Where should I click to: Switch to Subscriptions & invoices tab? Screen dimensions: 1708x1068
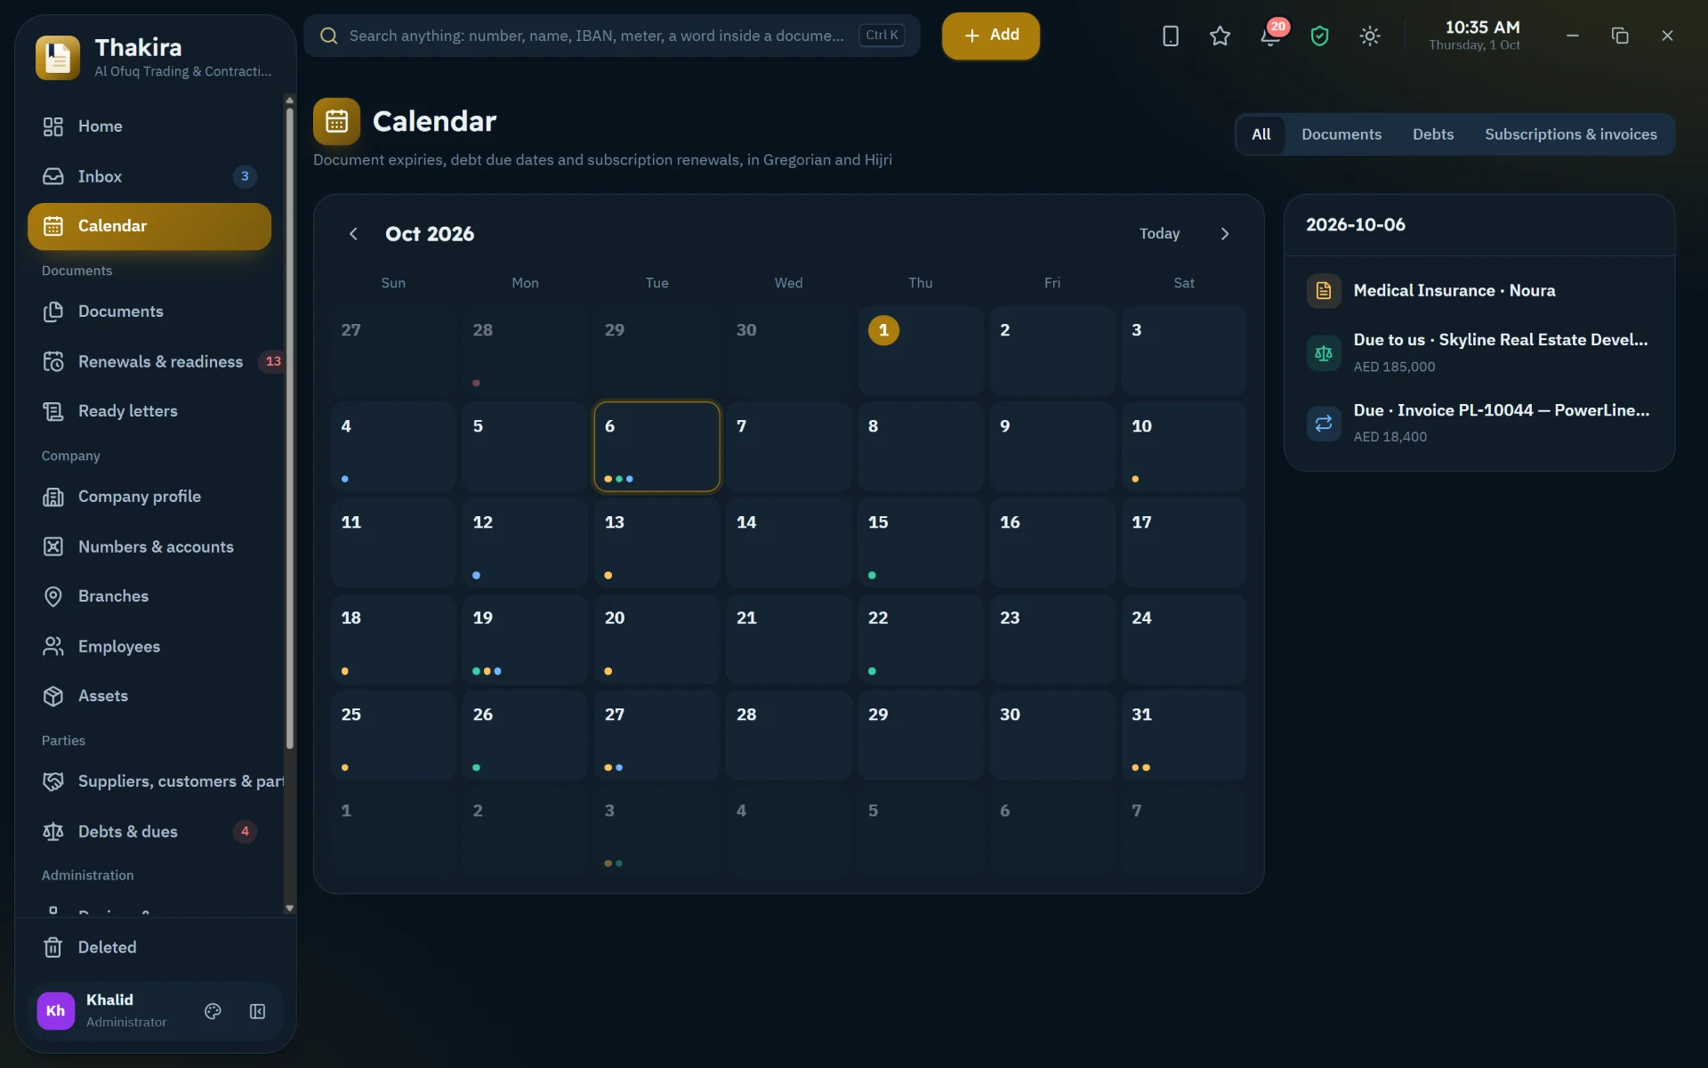[x=1570, y=134]
